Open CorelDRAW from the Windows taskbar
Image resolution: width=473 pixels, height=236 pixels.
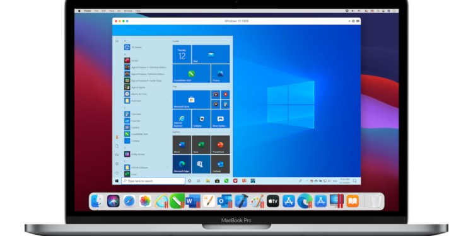226,181
